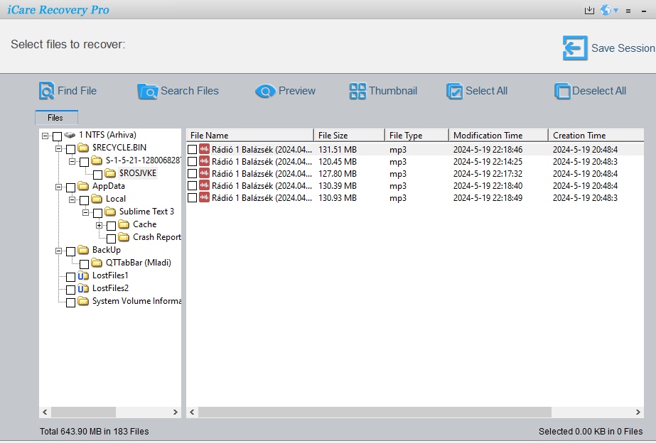Check the box for the 130.39 MB mp3 file

(x=192, y=185)
